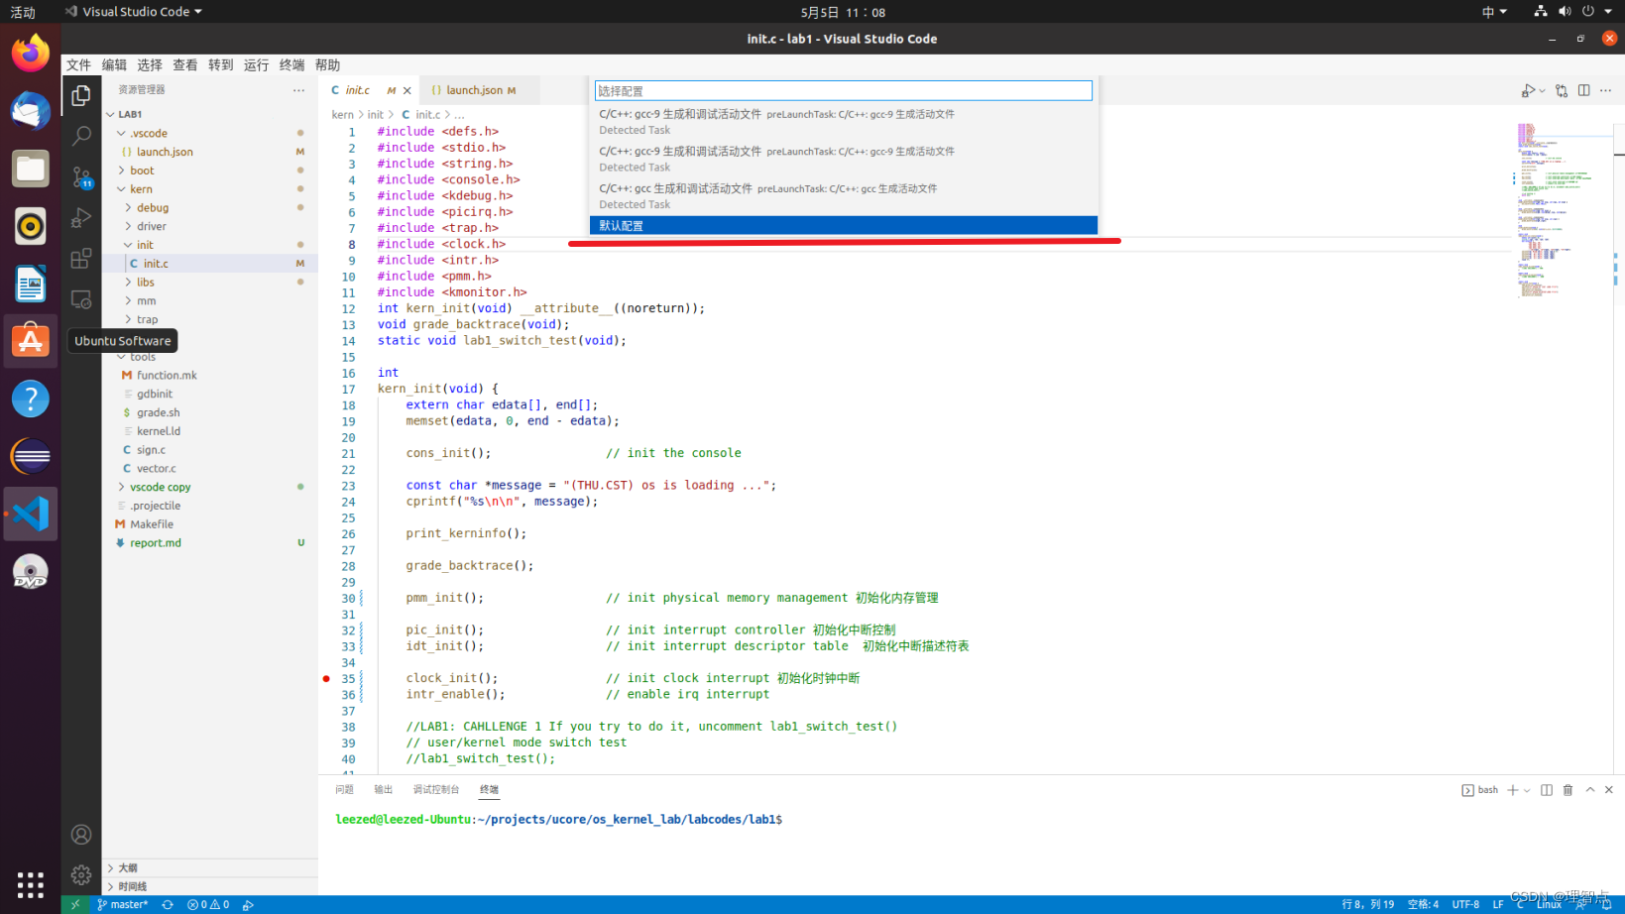Open the Remote Explorer view
The width and height of the screenshot is (1625, 914).
[x=81, y=299]
